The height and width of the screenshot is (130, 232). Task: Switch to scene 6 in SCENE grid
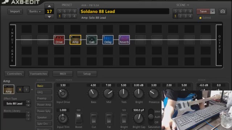181,11
